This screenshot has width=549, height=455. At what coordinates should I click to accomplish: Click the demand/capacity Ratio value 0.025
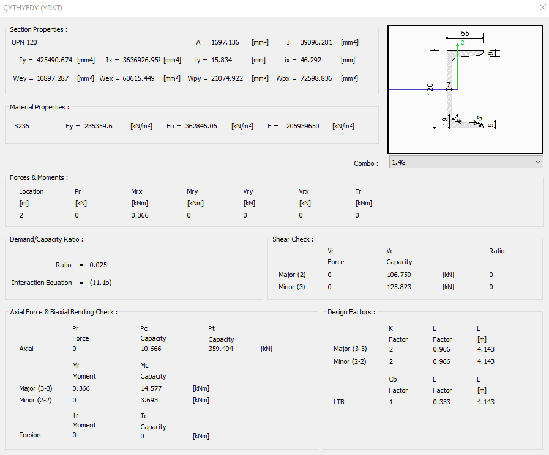click(98, 265)
